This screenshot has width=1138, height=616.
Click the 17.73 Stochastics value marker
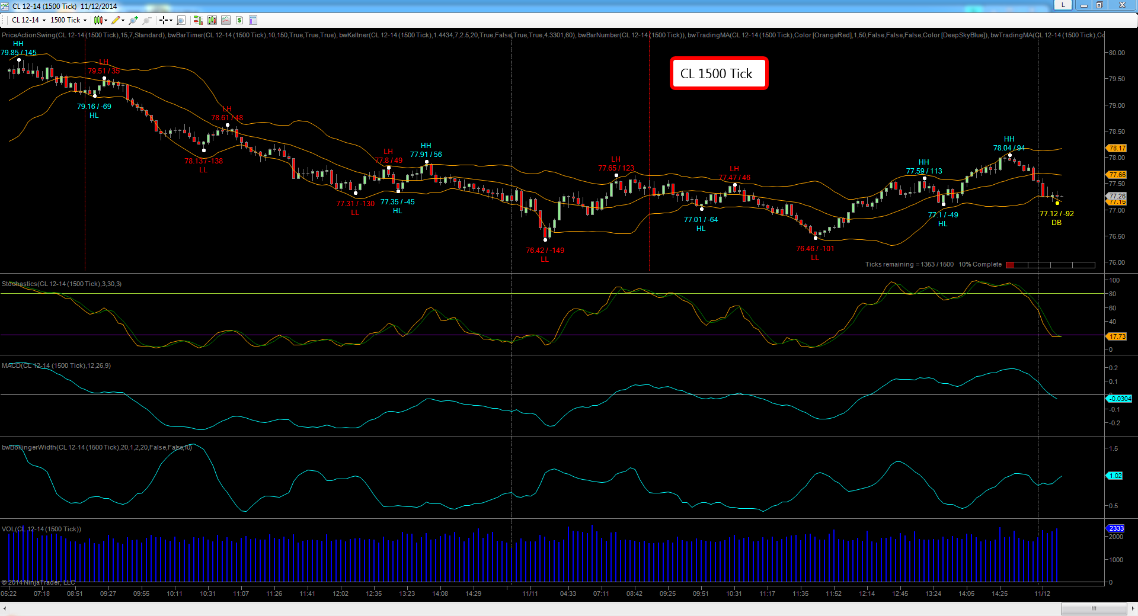tap(1117, 336)
